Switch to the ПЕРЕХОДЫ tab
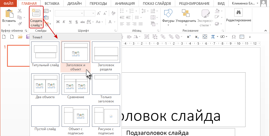Viewport: 270px width, 136px height. tap(98, 3)
